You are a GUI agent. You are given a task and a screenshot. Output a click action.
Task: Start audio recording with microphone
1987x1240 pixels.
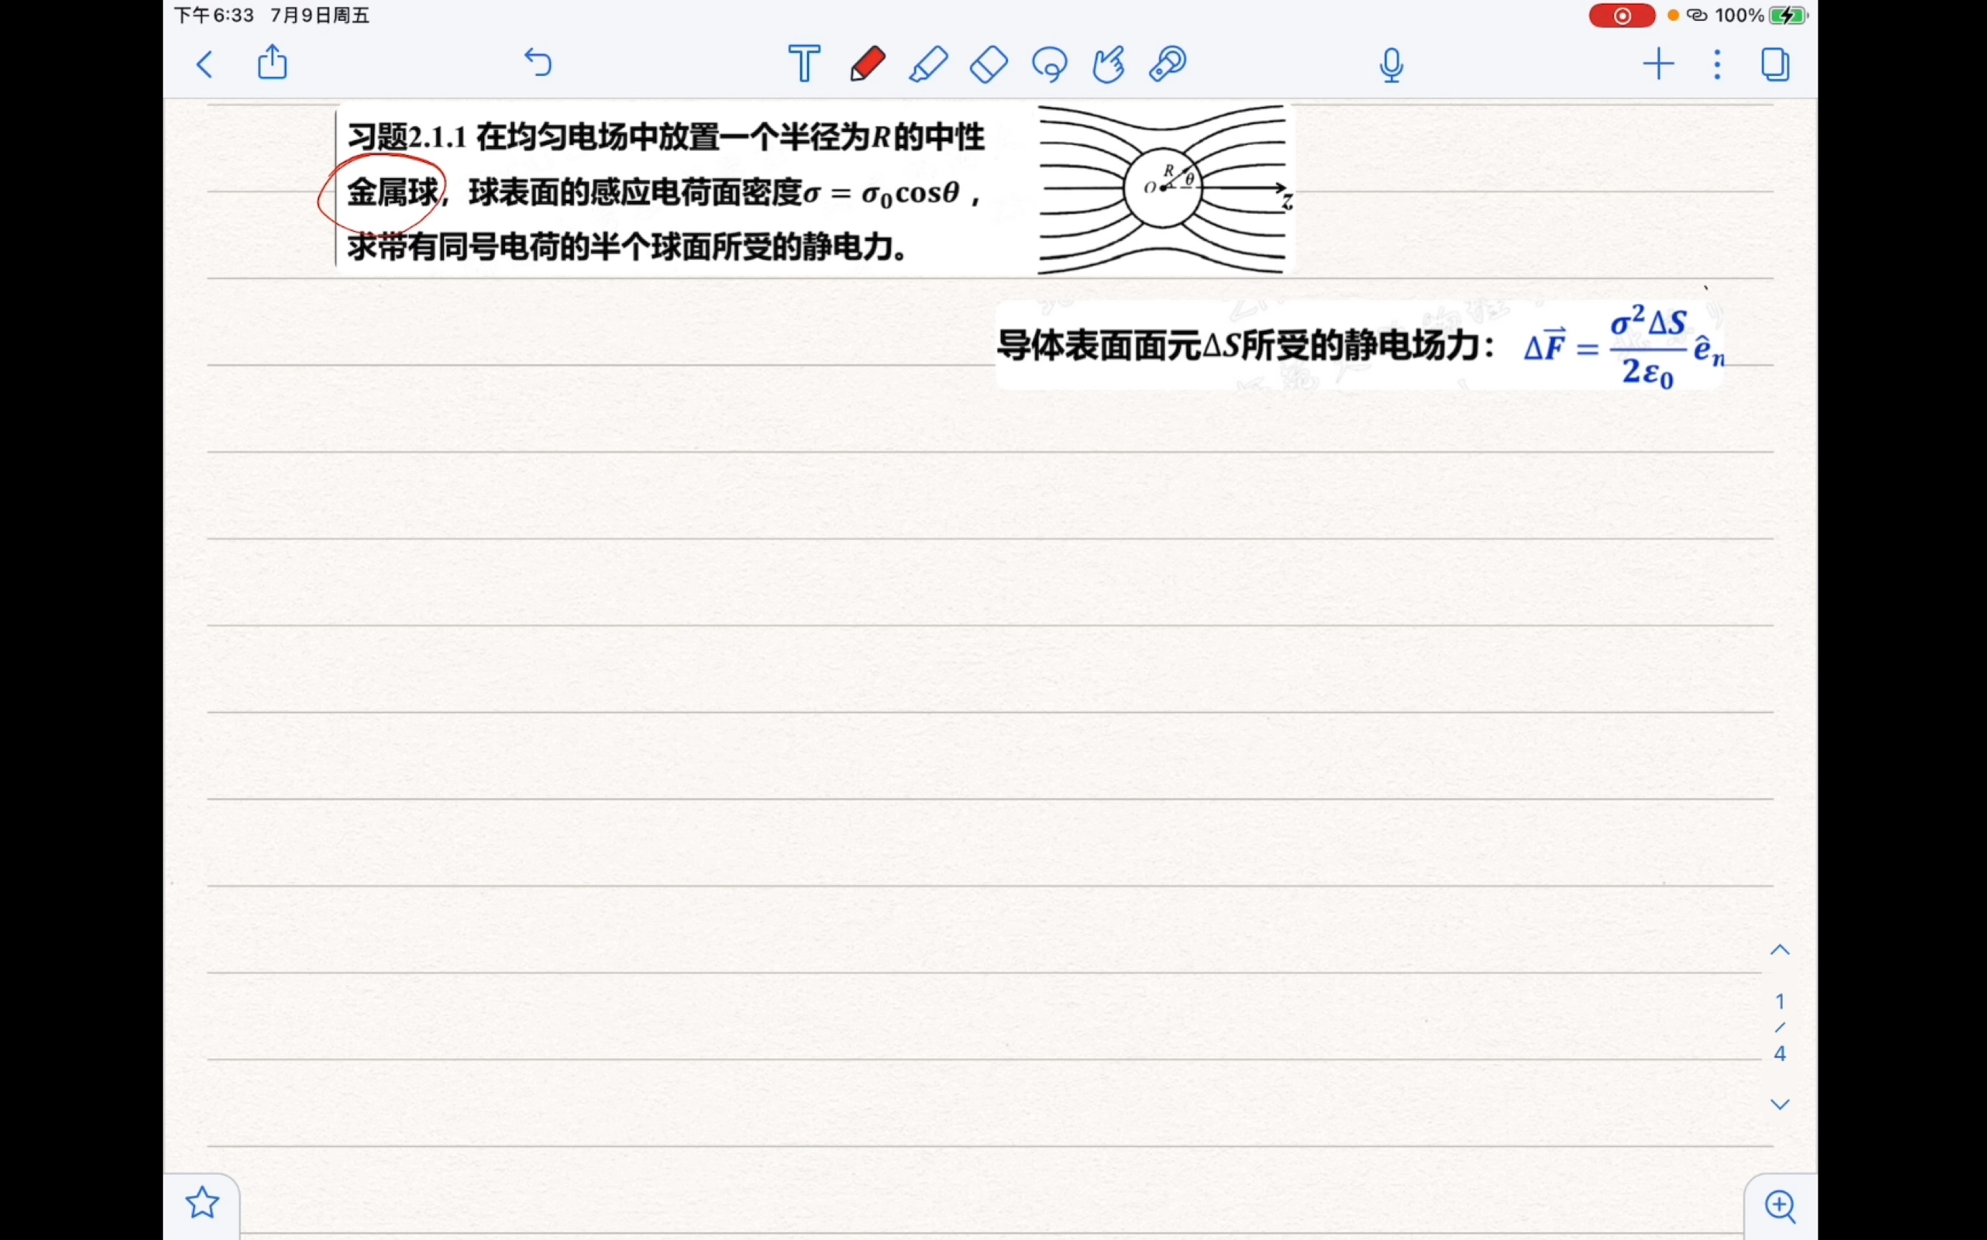[1391, 65]
